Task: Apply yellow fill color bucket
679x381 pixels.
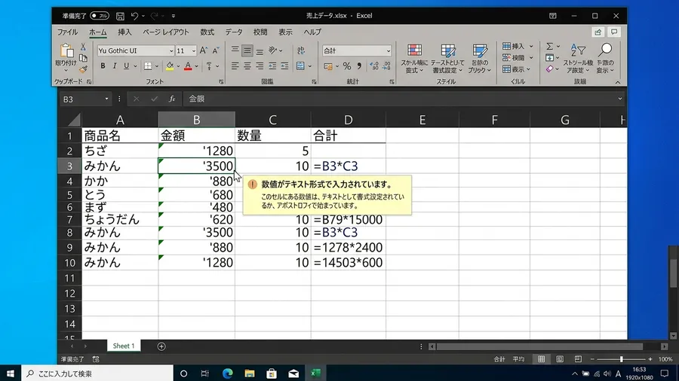Action: [170, 66]
